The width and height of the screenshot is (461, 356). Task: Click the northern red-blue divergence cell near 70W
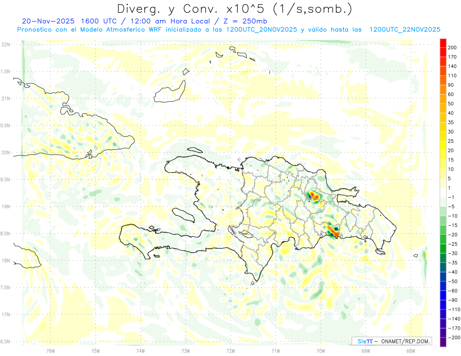pos(314,197)
